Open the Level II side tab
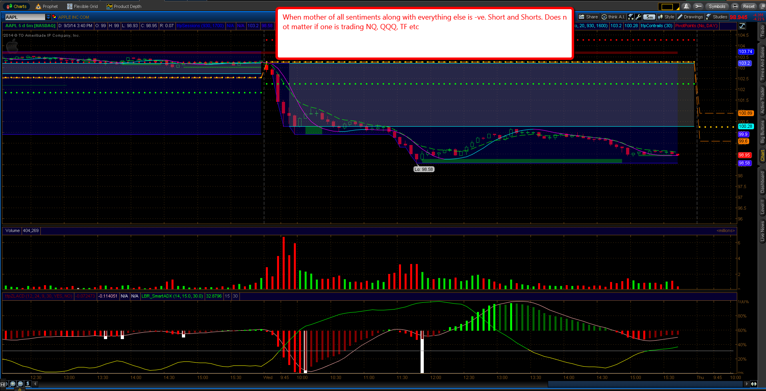The image size is (766, 391). 762,206
